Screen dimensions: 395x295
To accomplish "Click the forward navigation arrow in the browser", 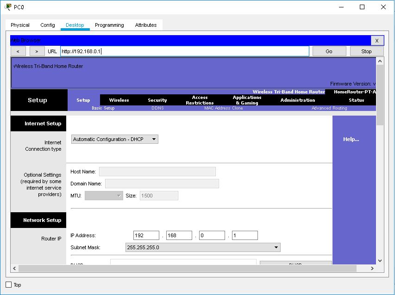I will pos(37,51).
